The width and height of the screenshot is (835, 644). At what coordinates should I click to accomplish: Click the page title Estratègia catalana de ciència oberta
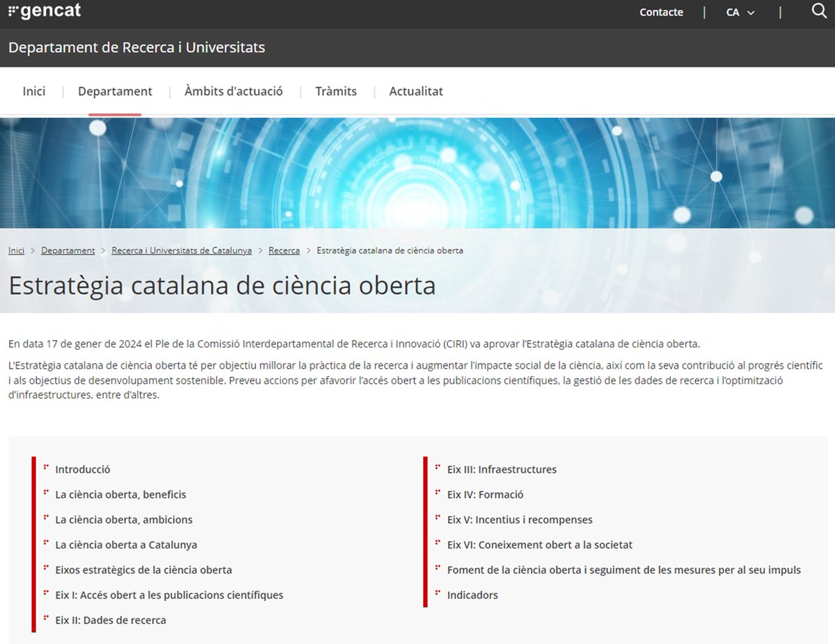click(x=222, y=286)
